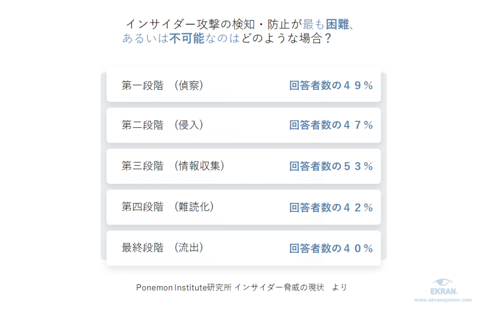Click the highlighted word 不可能 in title
The image size is (484, 312).
pyautogui.click(x=187, y=38)
